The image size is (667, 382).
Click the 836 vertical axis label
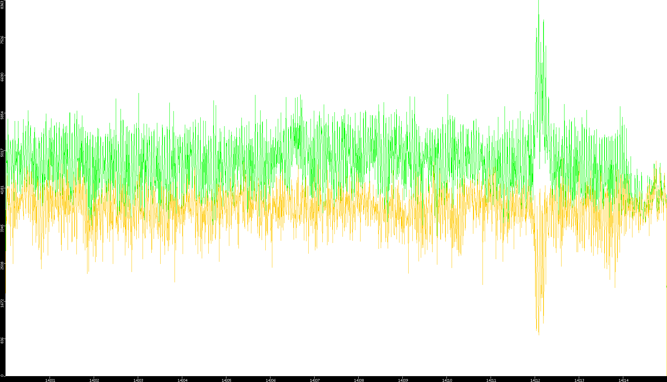(x=2, y=340)
